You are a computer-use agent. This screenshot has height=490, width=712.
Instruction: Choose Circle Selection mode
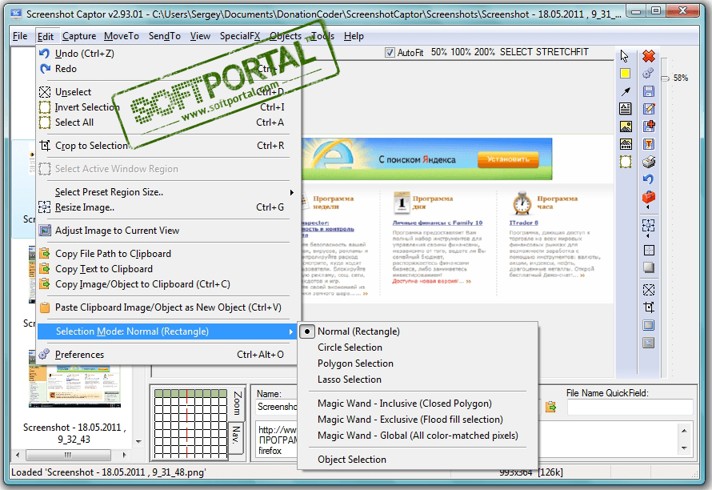click(x=350, y=347)
